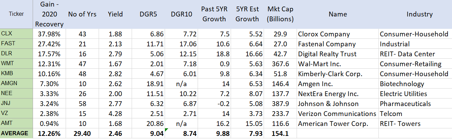Click the 18.8 past growth cell
The image size is (452, 139).
click(x=214, y=54)
